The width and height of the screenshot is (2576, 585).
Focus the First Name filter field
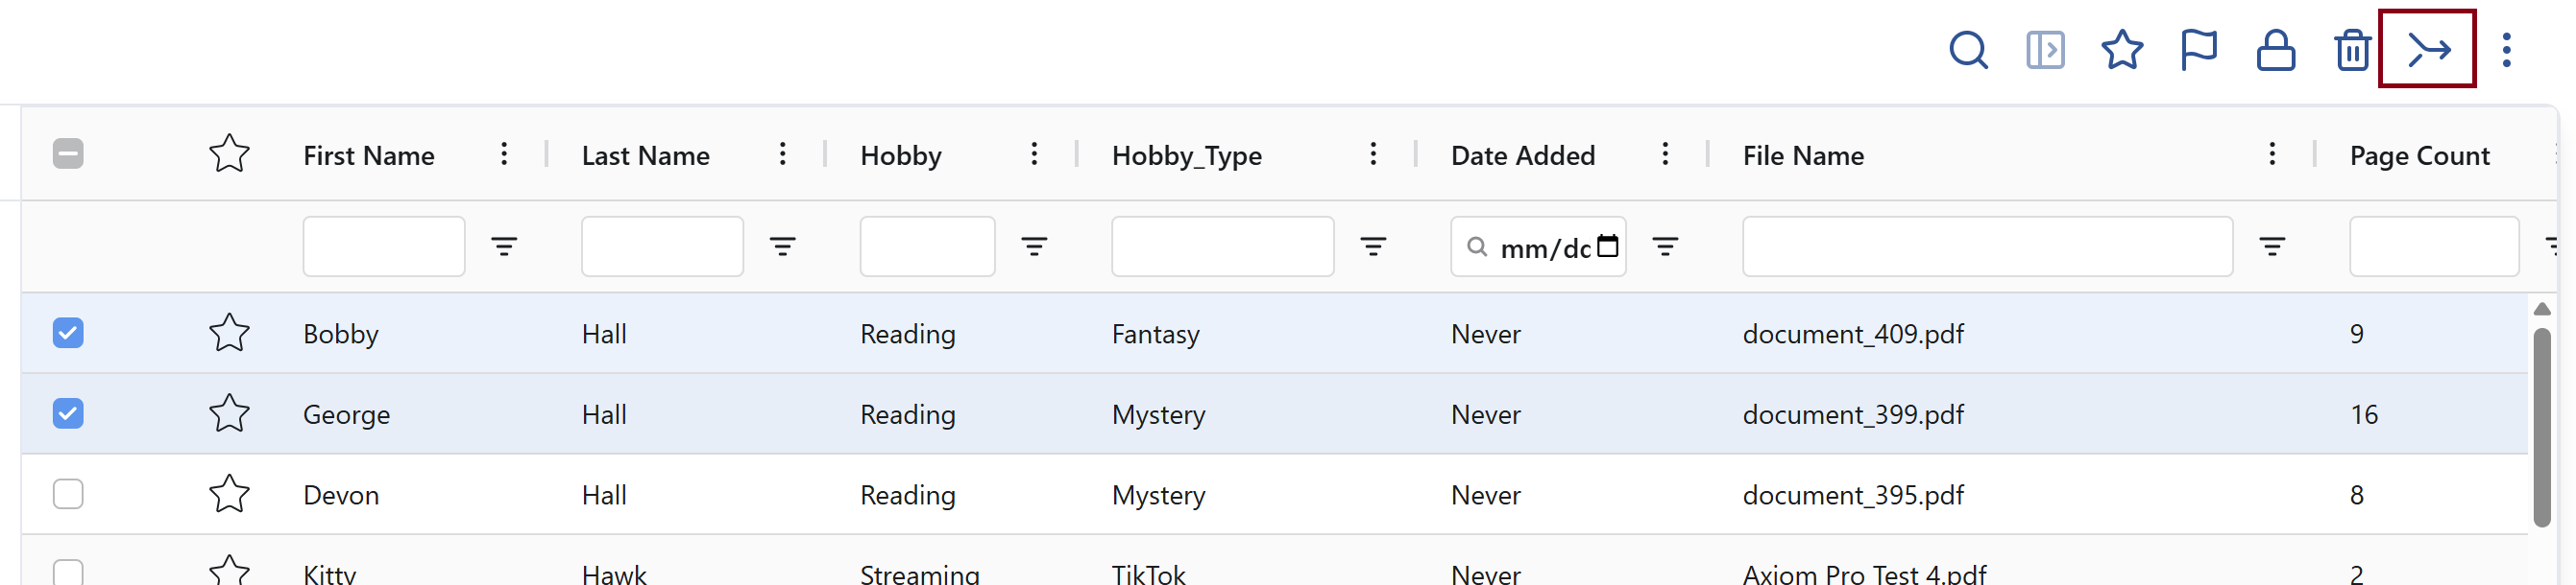click(384, 246)
